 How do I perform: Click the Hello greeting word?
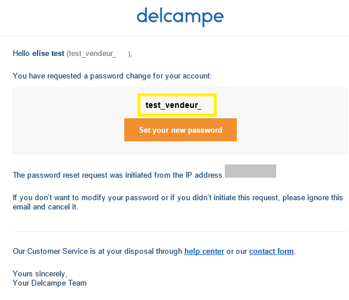[21, 54]
